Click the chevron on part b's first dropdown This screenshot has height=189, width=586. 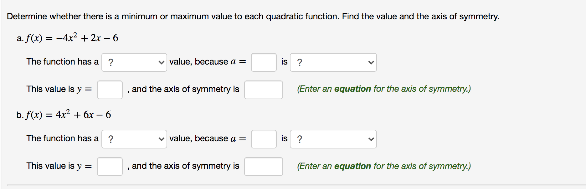point(162,139)
